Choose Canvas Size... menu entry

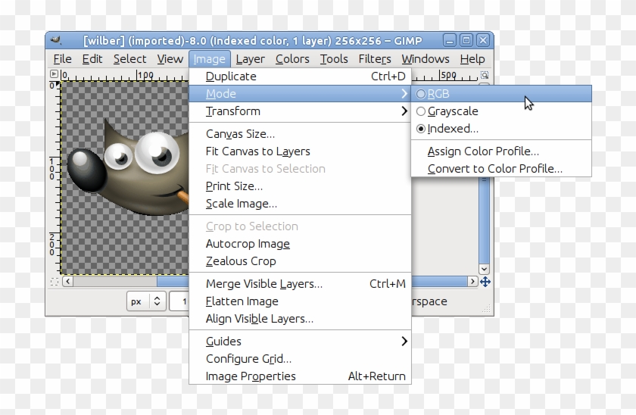(300, 134)
